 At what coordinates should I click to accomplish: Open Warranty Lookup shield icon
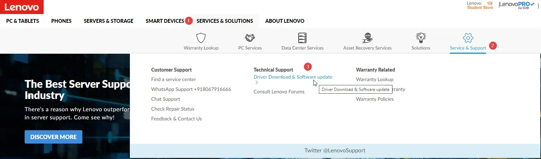coord(201,38)
